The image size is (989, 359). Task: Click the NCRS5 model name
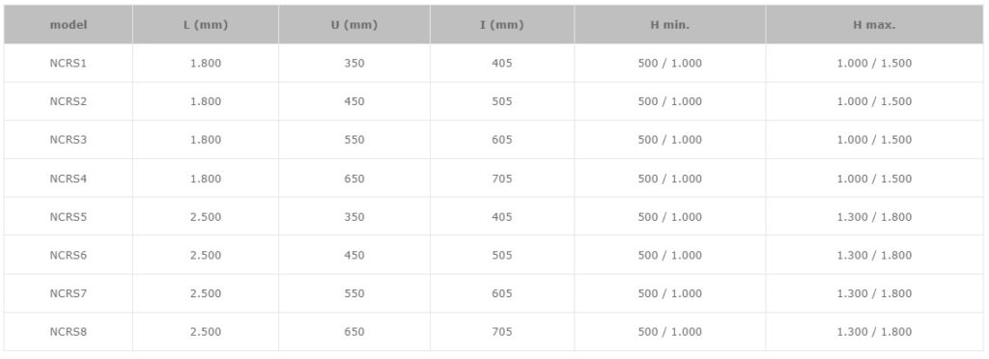pyautogui.click(x=69, y=217)
